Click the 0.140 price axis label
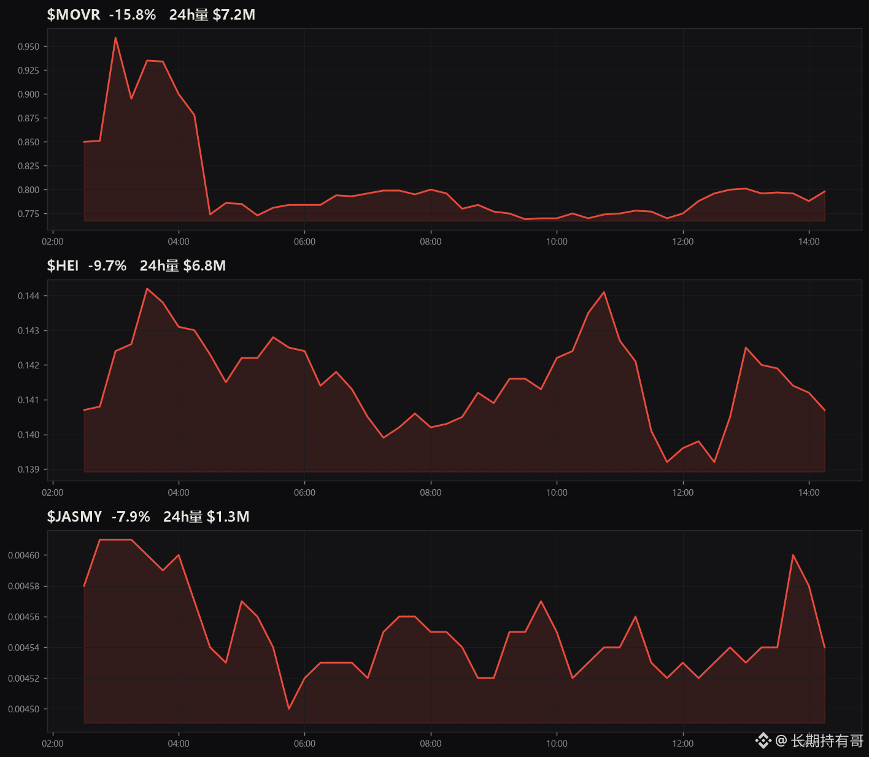The width and height of the screenshot is (869, 757). pos(28,435)
